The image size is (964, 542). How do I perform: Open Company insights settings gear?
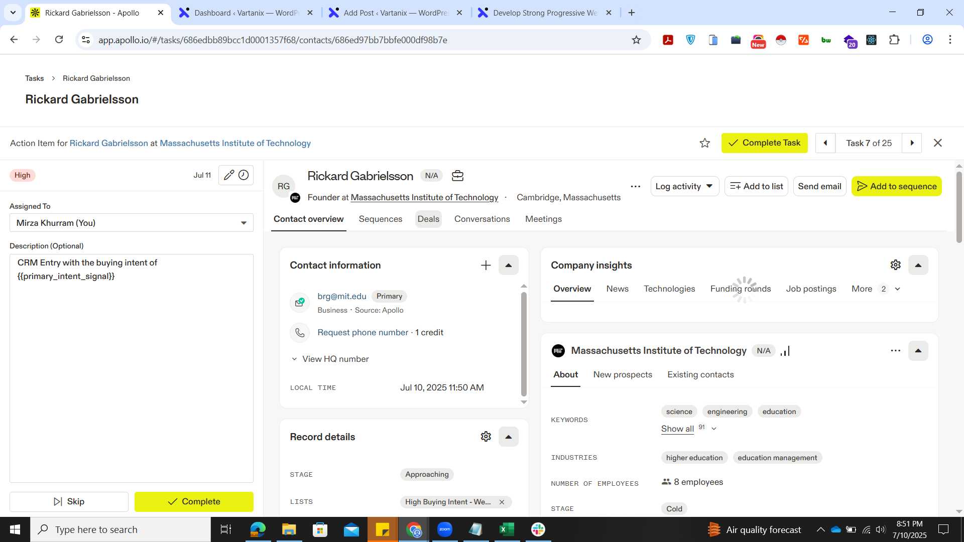895,265
